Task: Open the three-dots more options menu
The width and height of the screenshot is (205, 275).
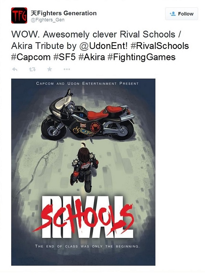Action: click(67, 69)
